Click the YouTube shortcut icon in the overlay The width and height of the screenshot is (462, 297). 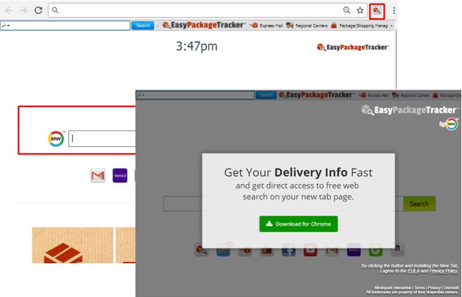(x=310, y=250)
